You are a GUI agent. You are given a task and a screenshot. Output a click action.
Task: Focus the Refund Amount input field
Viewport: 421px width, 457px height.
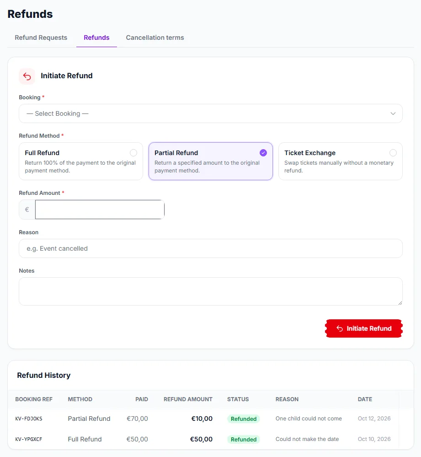[x=100, y=210]
